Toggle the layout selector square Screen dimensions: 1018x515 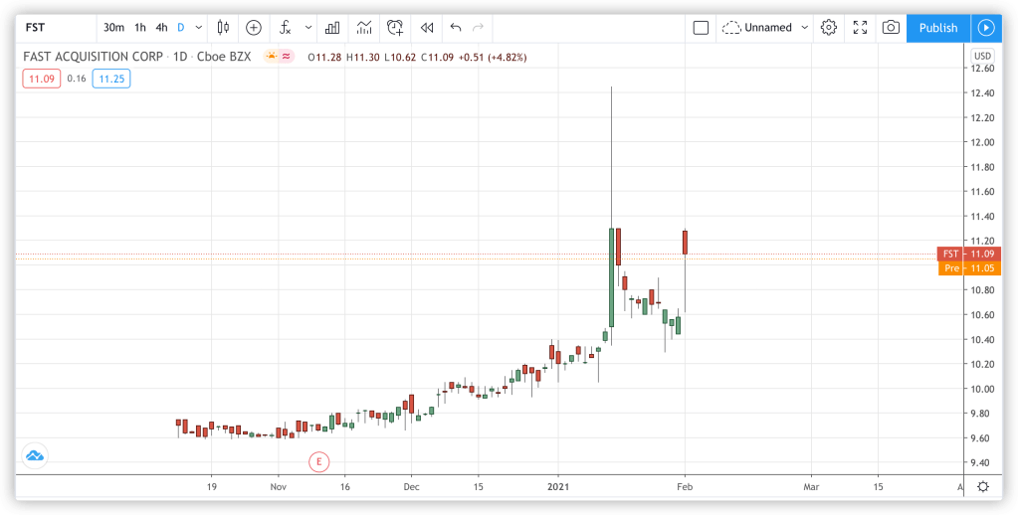point(701,28)
